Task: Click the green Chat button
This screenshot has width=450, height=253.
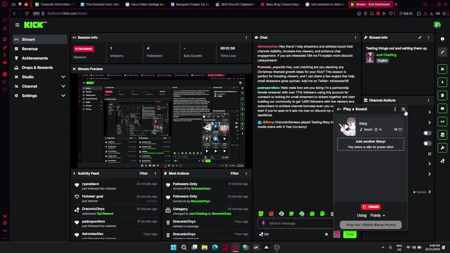Action: click(350, 234)
